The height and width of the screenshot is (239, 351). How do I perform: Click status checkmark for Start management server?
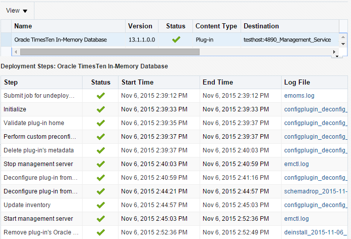point(100,219)
